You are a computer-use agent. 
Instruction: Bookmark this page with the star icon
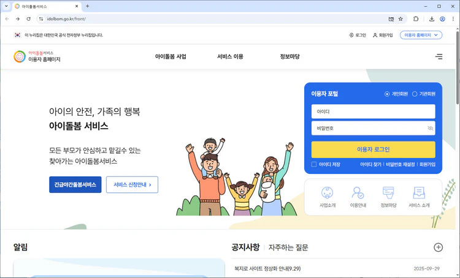[401, 19]
